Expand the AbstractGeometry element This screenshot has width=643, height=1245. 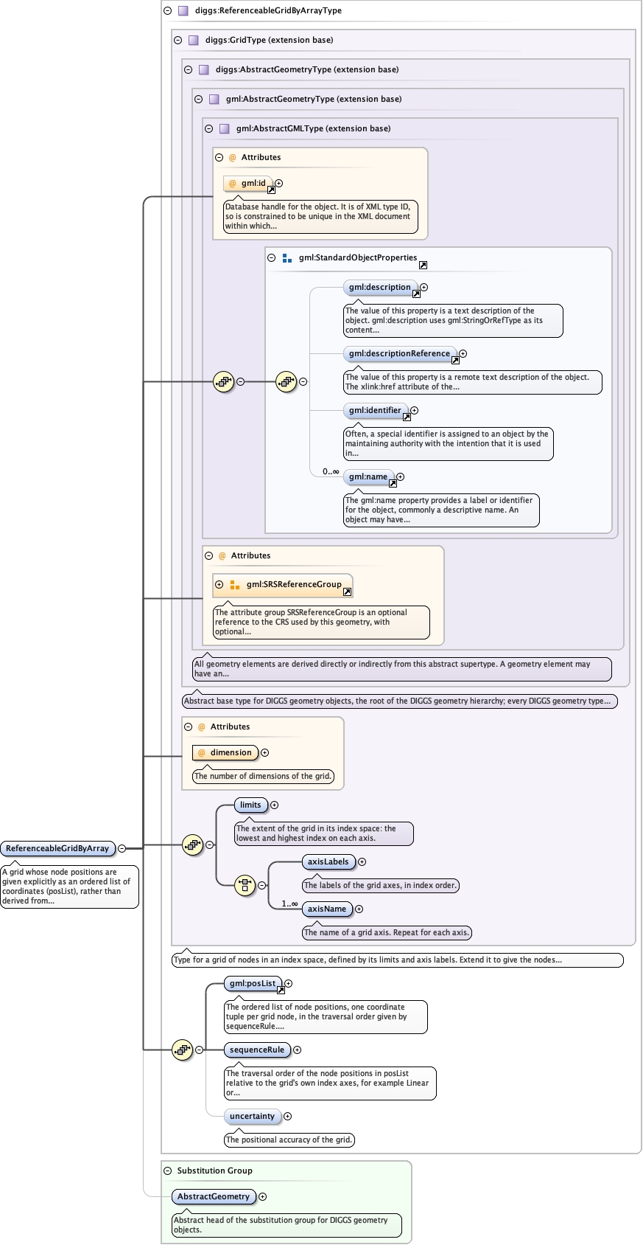pyautogui.click(x=263, y=1197)
